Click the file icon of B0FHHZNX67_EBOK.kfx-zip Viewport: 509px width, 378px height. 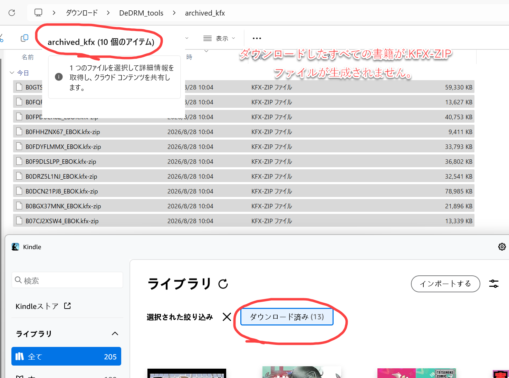(19, 132)
